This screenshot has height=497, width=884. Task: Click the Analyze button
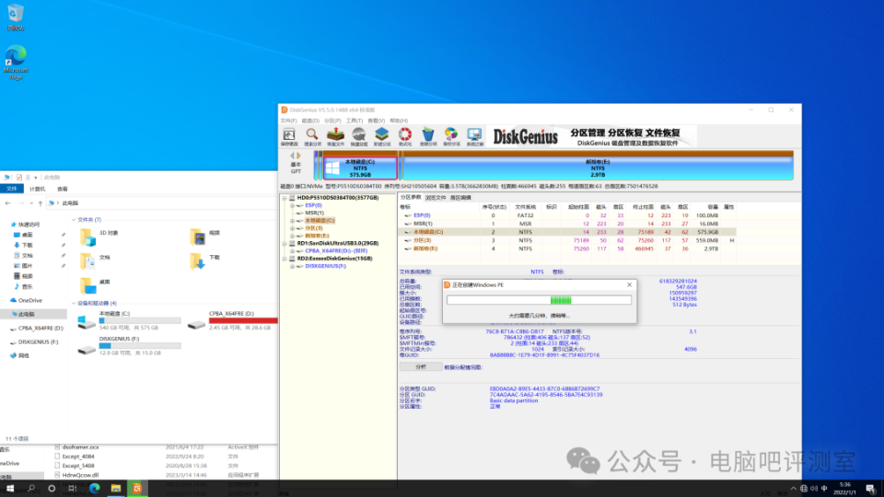(421, 367)
